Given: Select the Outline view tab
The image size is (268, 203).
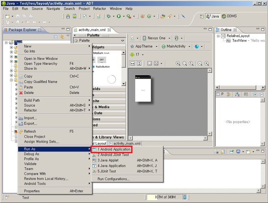Looking at the screenshot, I should 226,30.
